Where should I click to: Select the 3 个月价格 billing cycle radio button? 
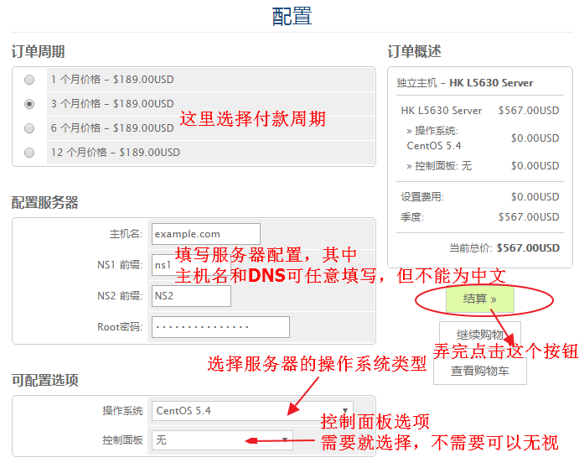pos(29,104)
